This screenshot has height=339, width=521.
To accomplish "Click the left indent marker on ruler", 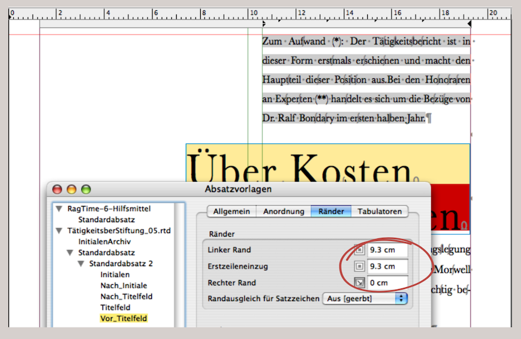I will click(x=263, y=23).
